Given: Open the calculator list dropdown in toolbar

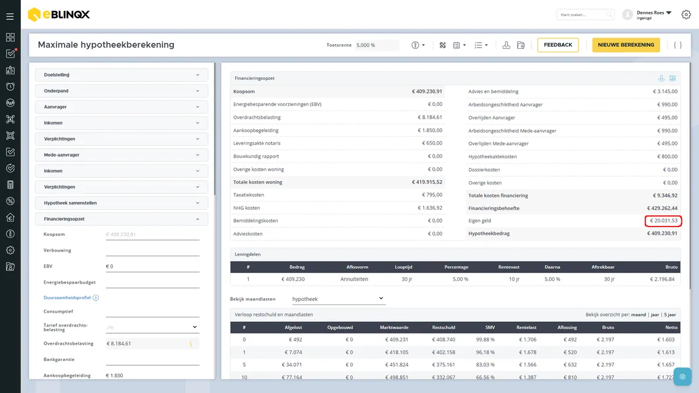Looking at the screenshot, I should pyautogui.click(x=460, y=45).
